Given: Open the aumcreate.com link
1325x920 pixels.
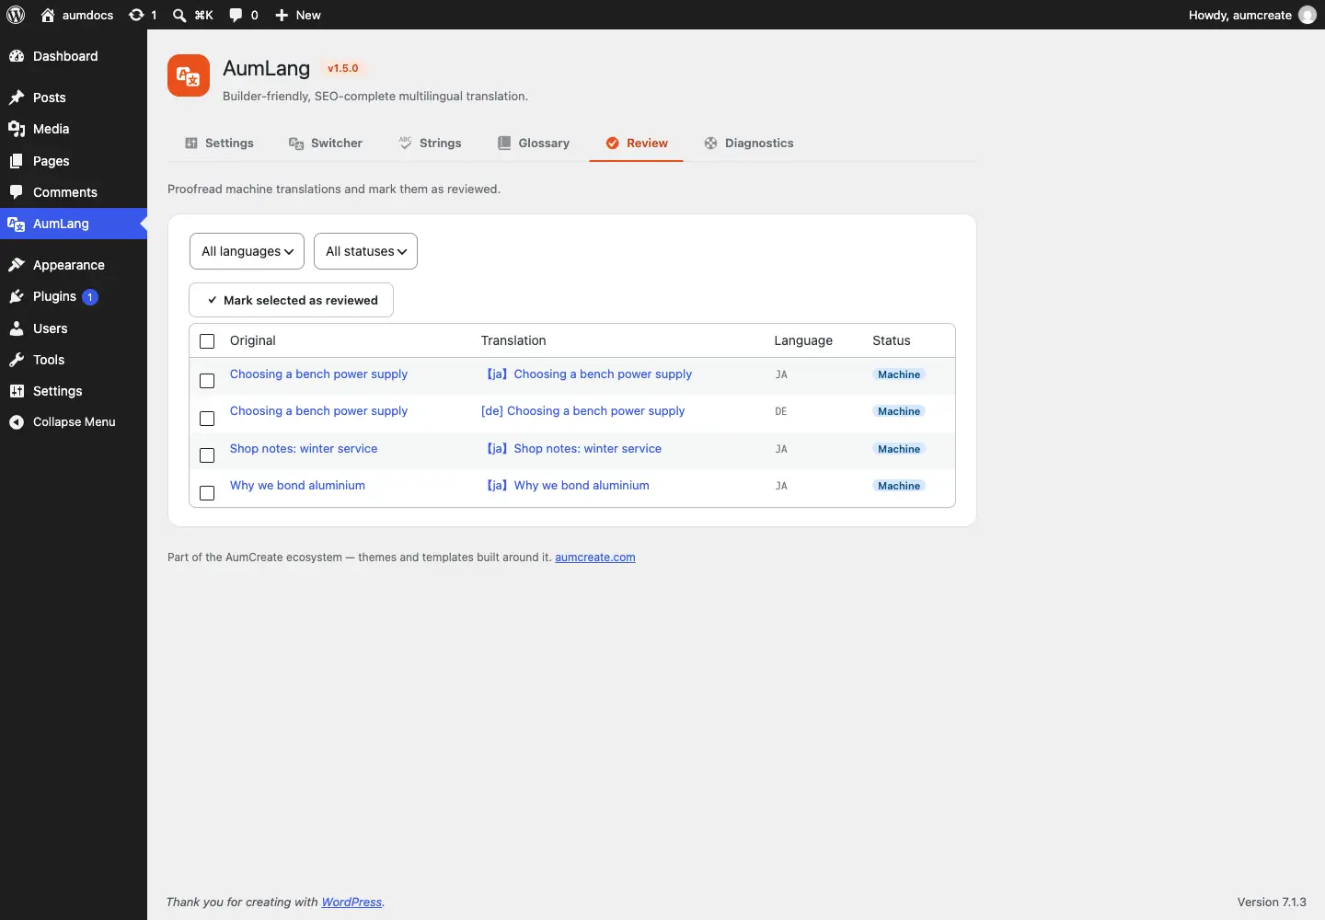Looking at the screenshot, I should click(595, 558).
